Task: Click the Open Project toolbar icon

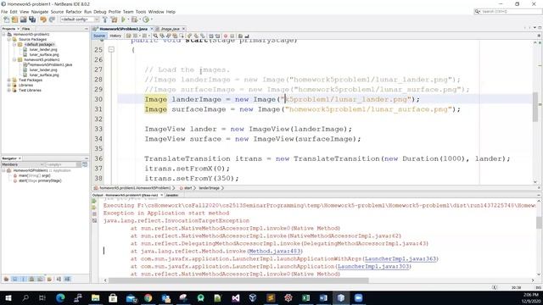Action: click(24, 19)
